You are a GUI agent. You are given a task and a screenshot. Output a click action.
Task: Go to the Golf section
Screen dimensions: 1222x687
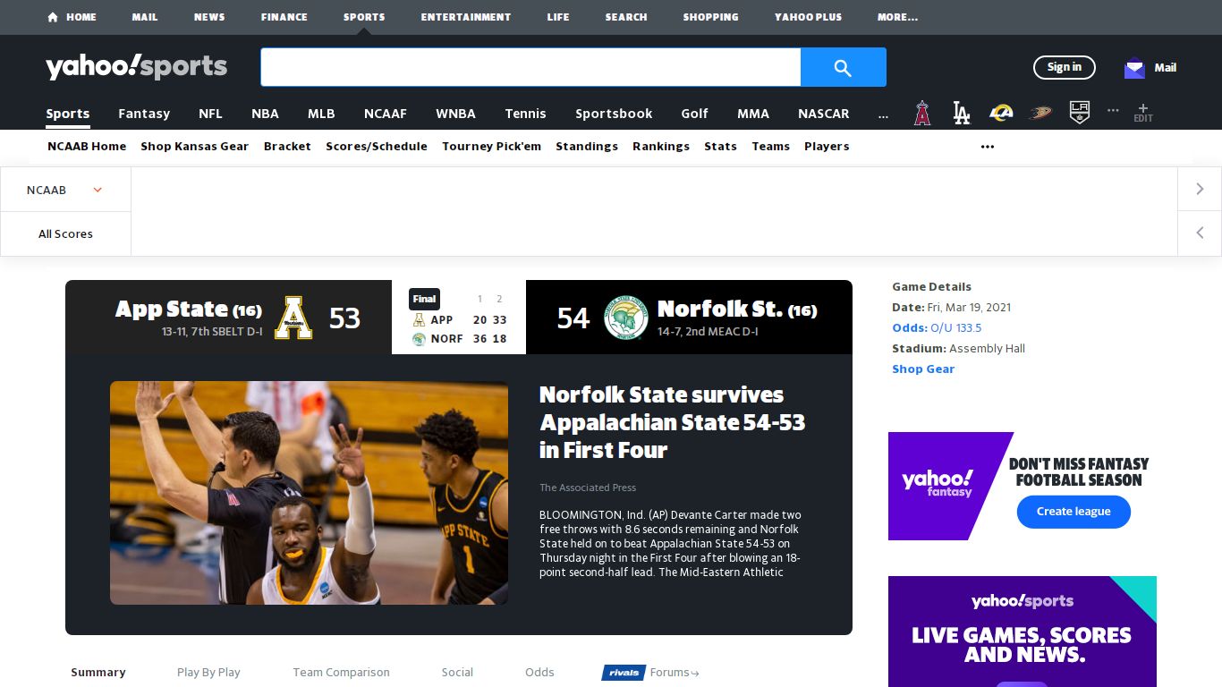point(694,114)
